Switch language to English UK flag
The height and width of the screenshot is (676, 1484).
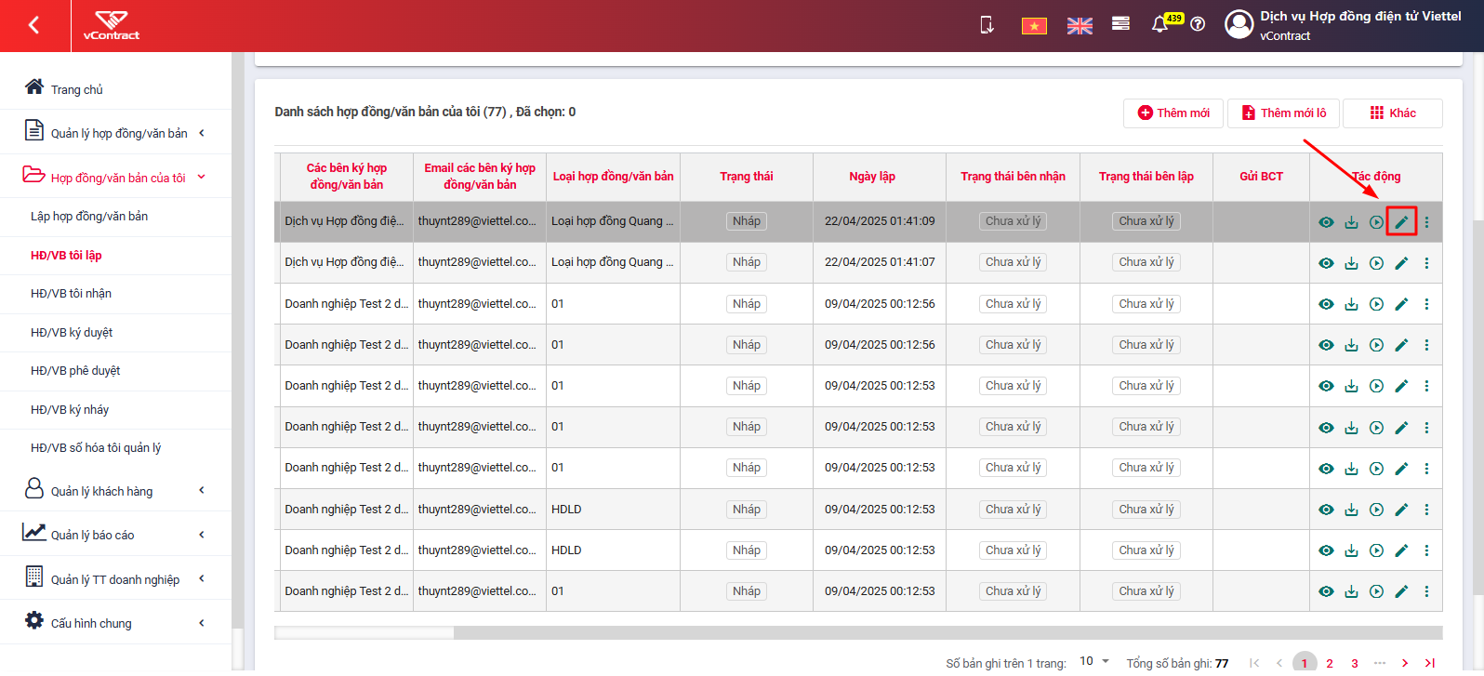coord(1080,26)
